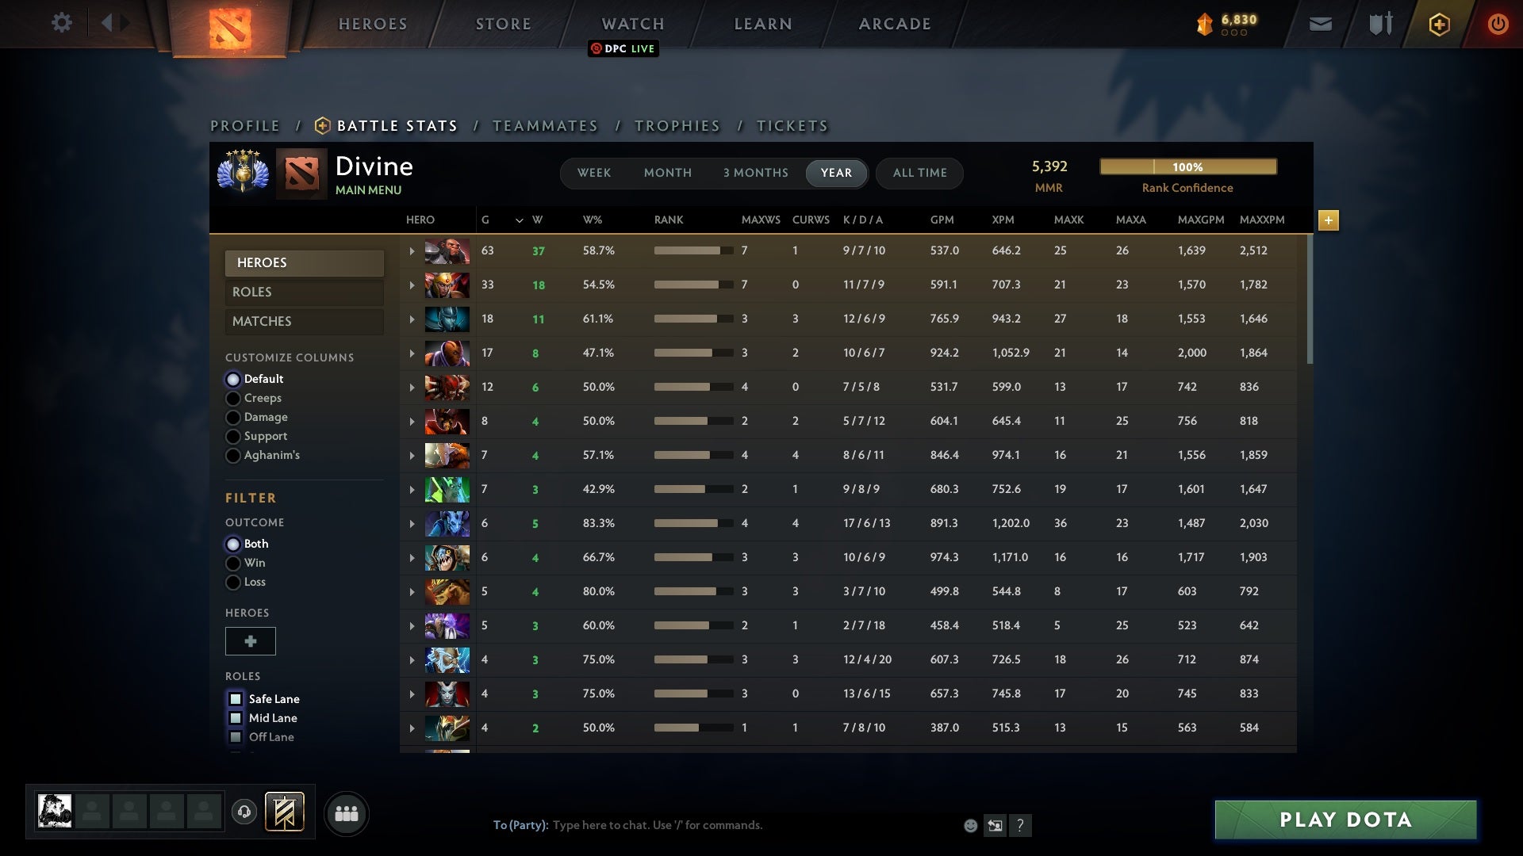Viewport: 1523px width, 856px height.
Task: Select the ALL TIME time filter
Action: coord(919,173)
